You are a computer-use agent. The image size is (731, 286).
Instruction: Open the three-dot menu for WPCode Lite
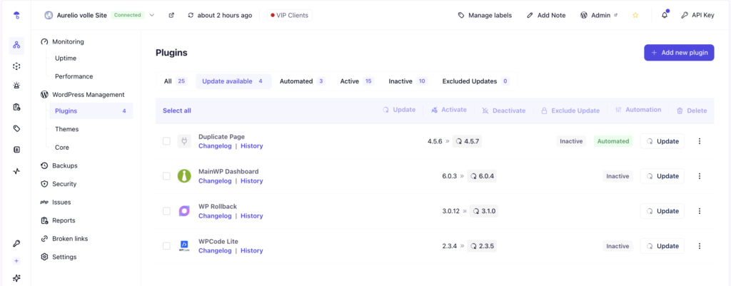click(700, 246)
